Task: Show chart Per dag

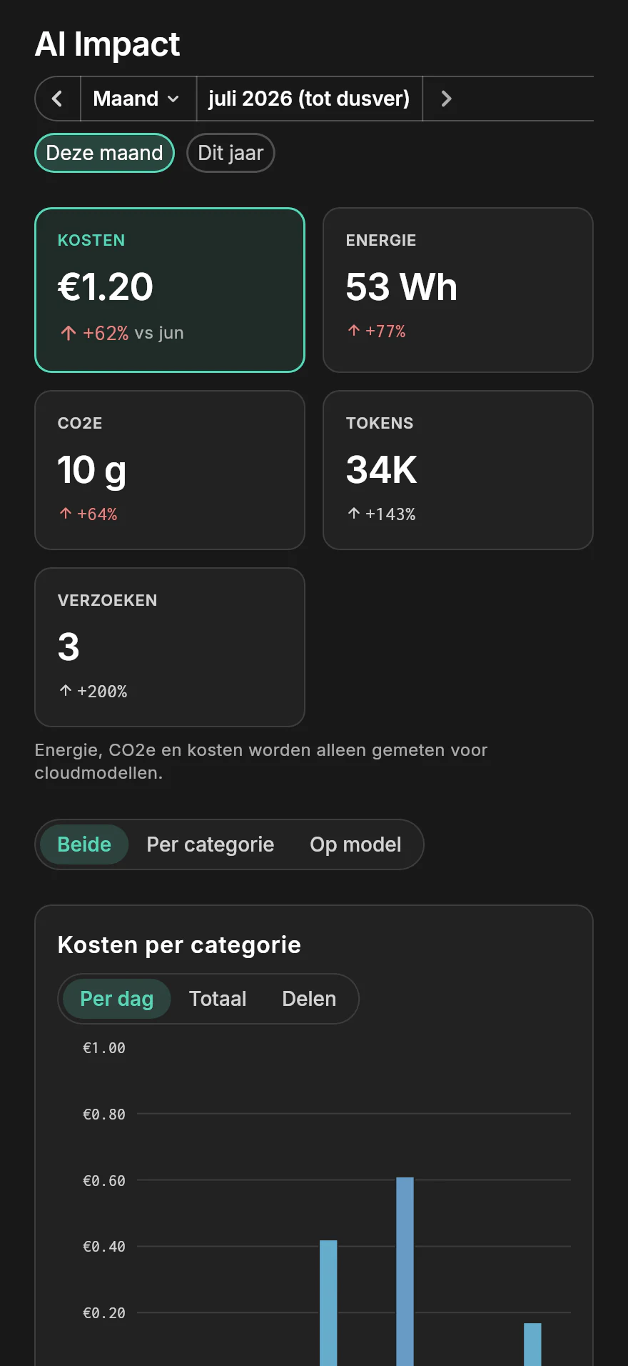Action: pos(117,999)
